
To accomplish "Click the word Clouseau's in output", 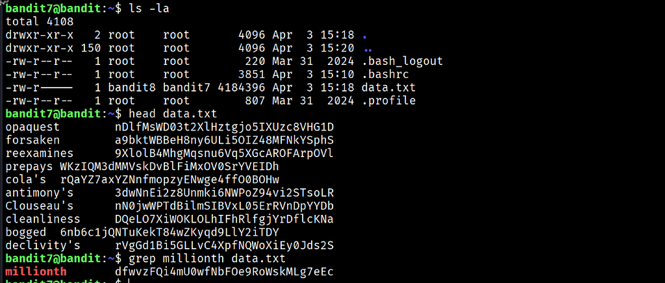I will 40,206.
